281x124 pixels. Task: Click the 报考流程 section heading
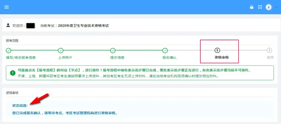point(12,41)
